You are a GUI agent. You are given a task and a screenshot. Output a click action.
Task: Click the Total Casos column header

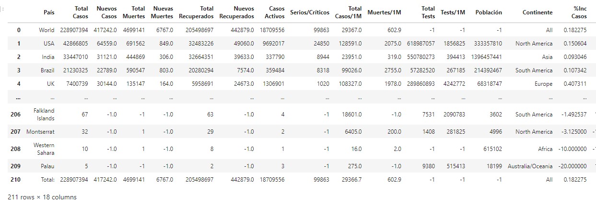point(81,12)
